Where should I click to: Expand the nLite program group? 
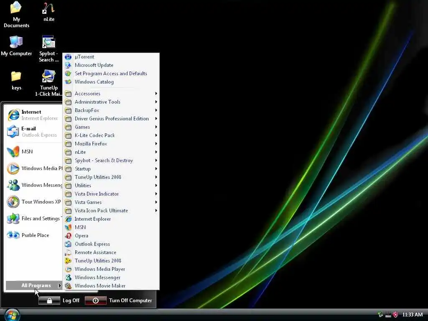click(x=111, y=152)
